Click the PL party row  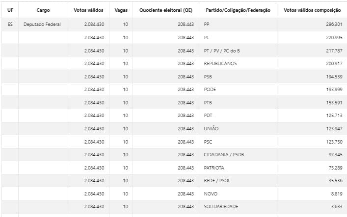207,37
